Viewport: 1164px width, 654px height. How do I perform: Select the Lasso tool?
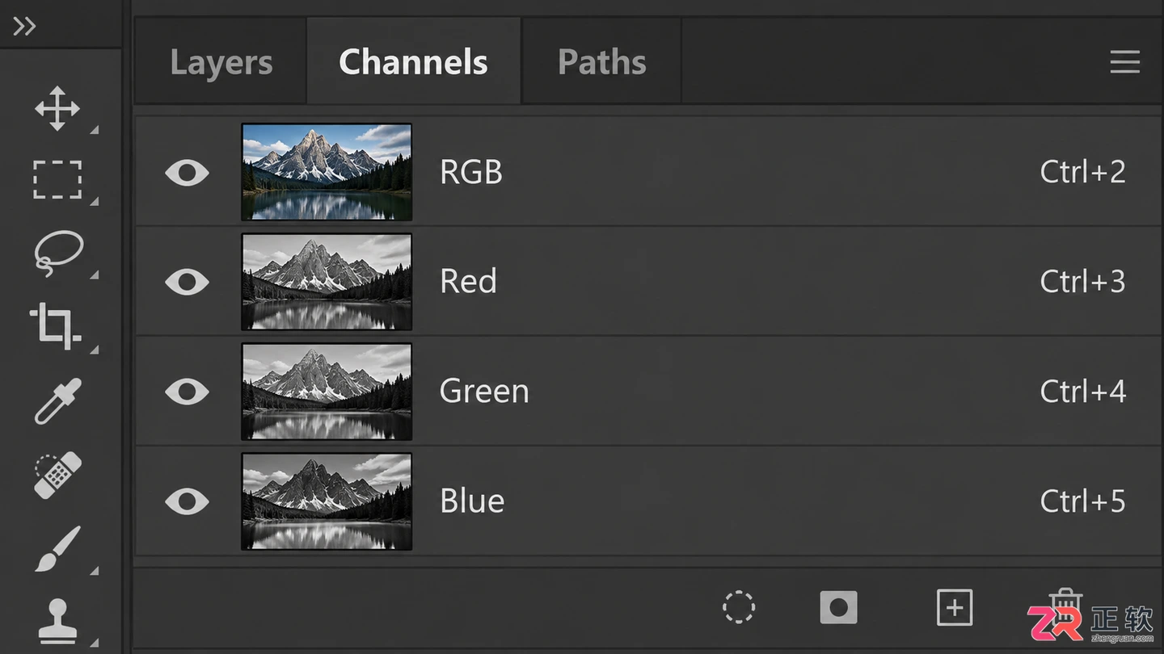click(58, 253)
